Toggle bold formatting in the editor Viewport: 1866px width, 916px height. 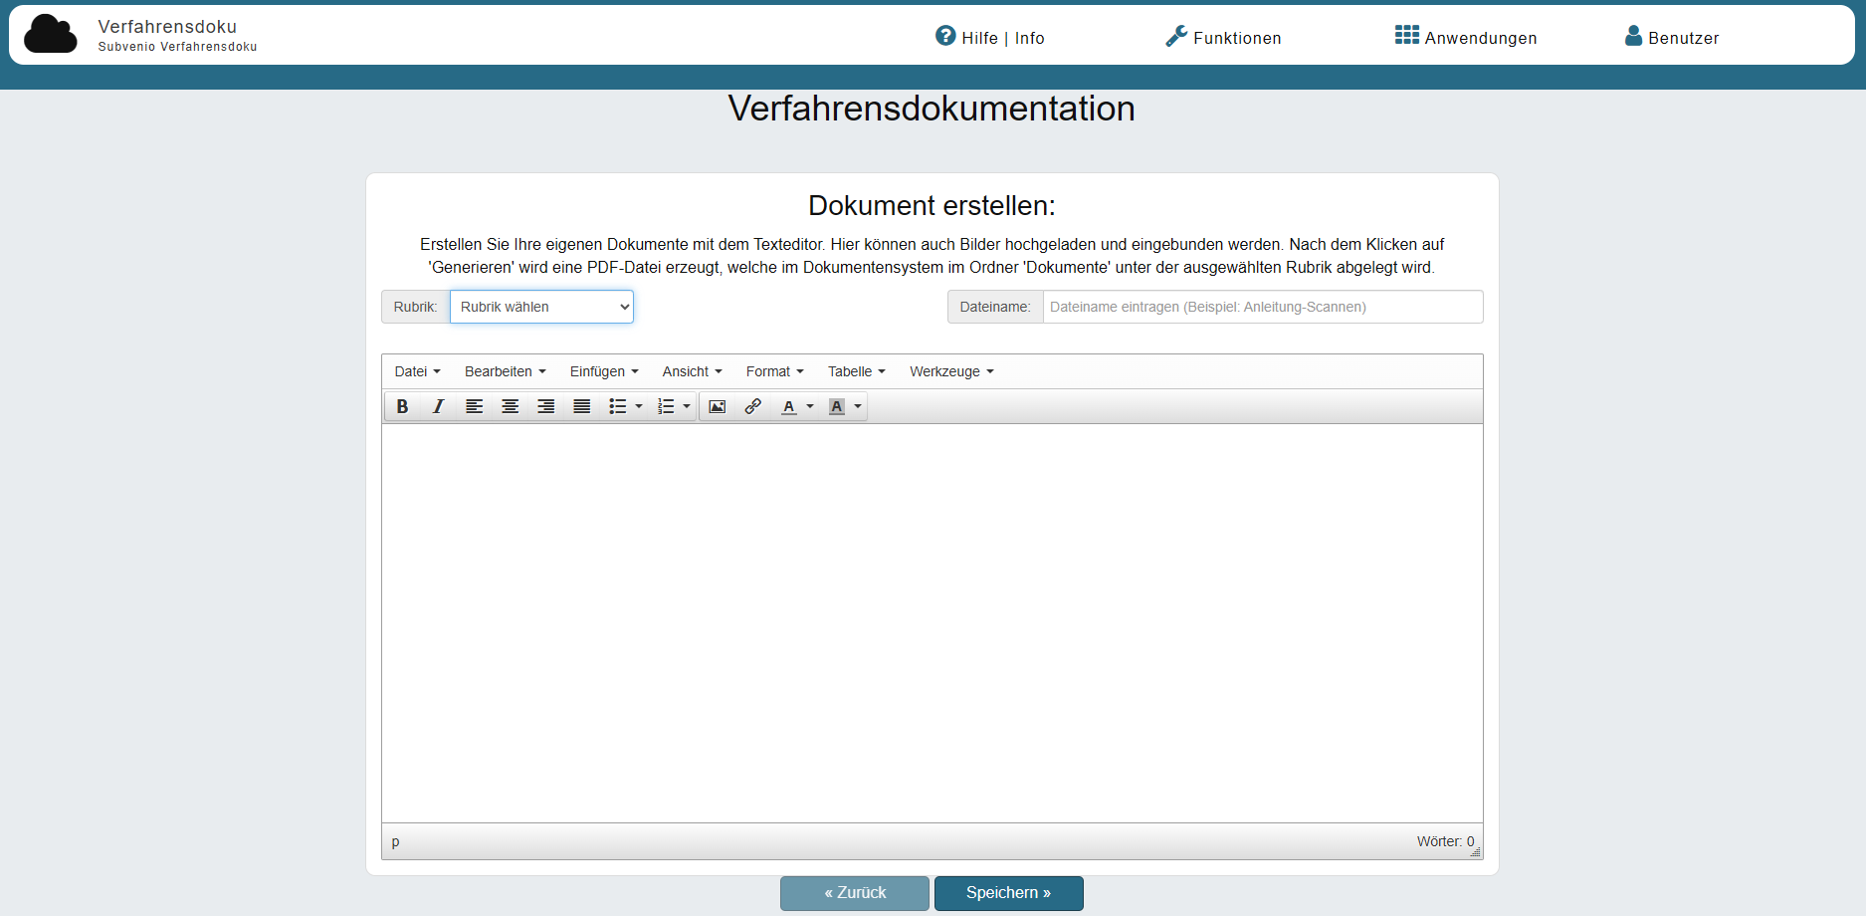(402, 406)
